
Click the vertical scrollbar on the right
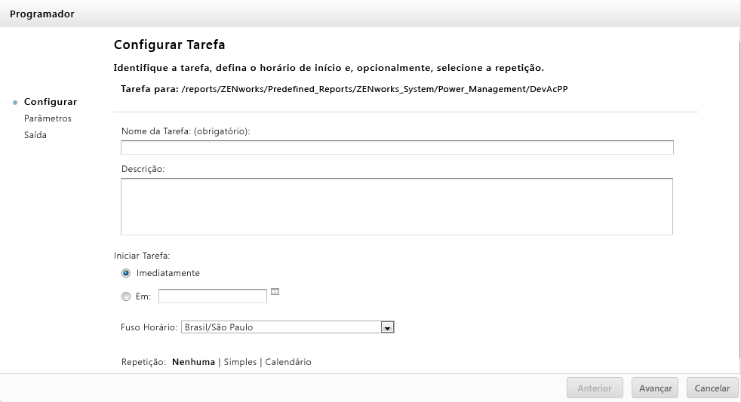[738, 204]
